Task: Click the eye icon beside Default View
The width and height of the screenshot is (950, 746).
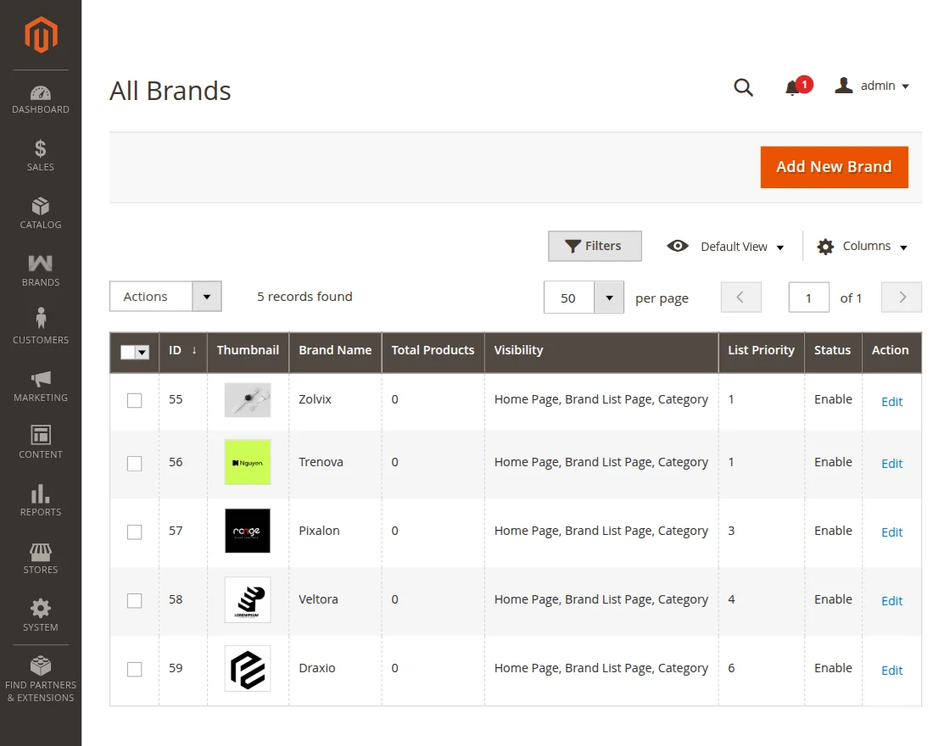Action: tap(678, 246)
